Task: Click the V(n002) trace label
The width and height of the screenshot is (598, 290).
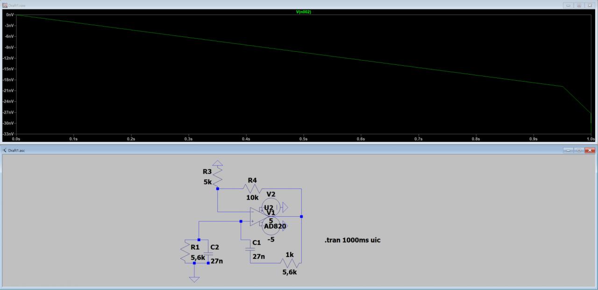Action: click(x=304, y=12)
